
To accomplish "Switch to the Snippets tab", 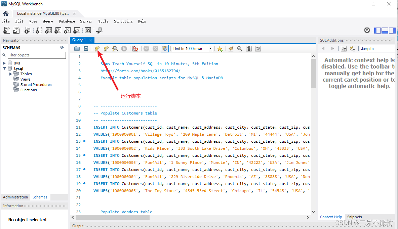I will click(354, 217).
